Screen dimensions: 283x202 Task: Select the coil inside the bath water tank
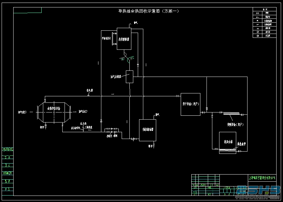[x=227, y=150]
